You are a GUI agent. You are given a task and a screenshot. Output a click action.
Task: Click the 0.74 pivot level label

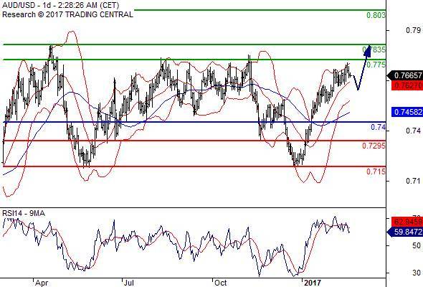click(379, 127)
